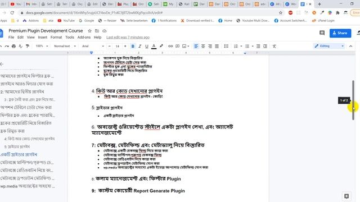This screenshot has height=202, width=360.
Task: Click the paint format icon
Action: click(28, 46)
